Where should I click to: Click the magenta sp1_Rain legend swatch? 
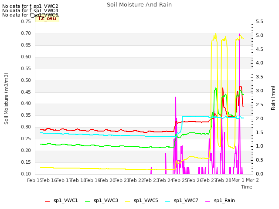[x=208, y=201]
